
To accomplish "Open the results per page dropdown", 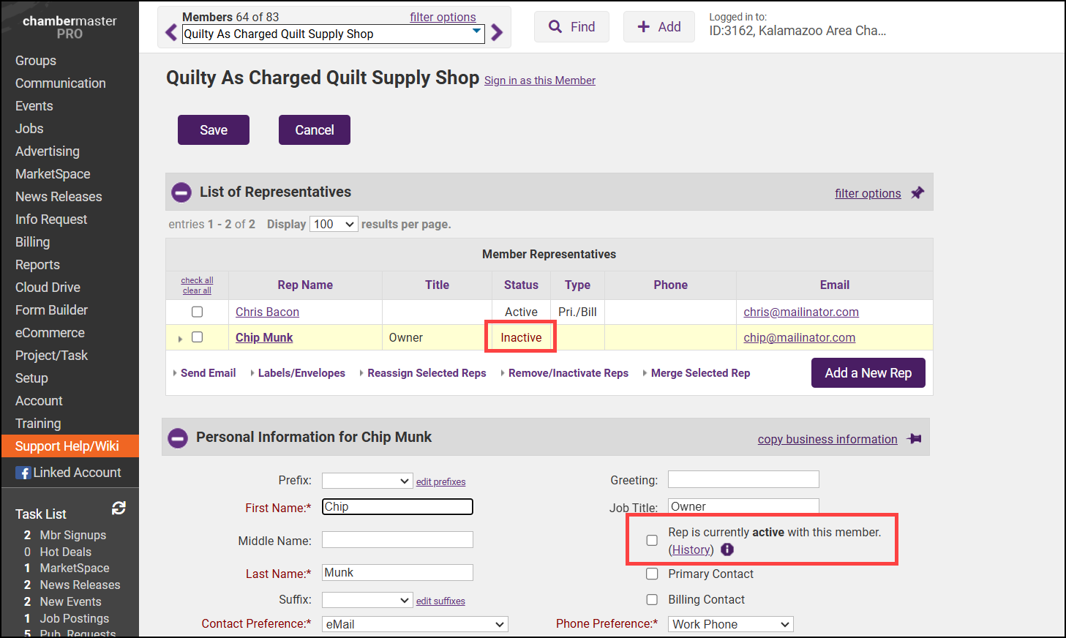I will [x=334, y=224].
